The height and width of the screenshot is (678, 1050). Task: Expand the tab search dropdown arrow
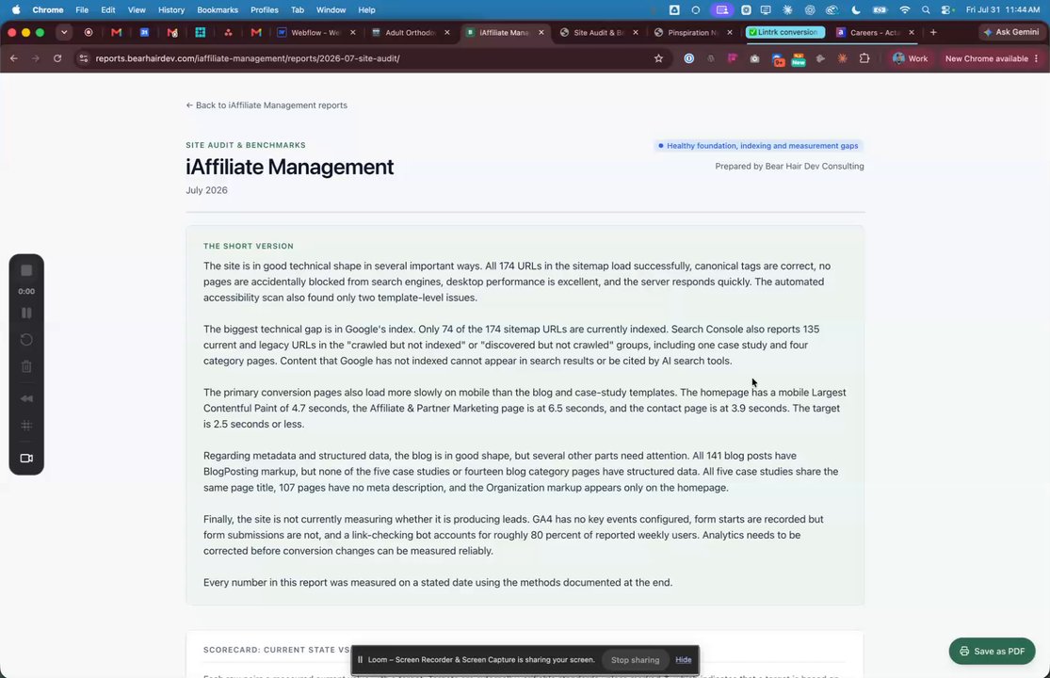pos(64,32)
